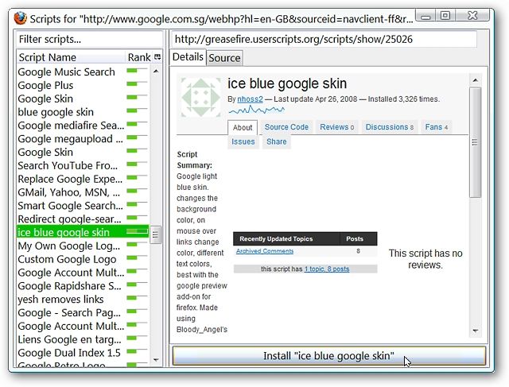Click the ice blue google skin avatar image
Screen dimensions: 509x387
pos(200,97)
